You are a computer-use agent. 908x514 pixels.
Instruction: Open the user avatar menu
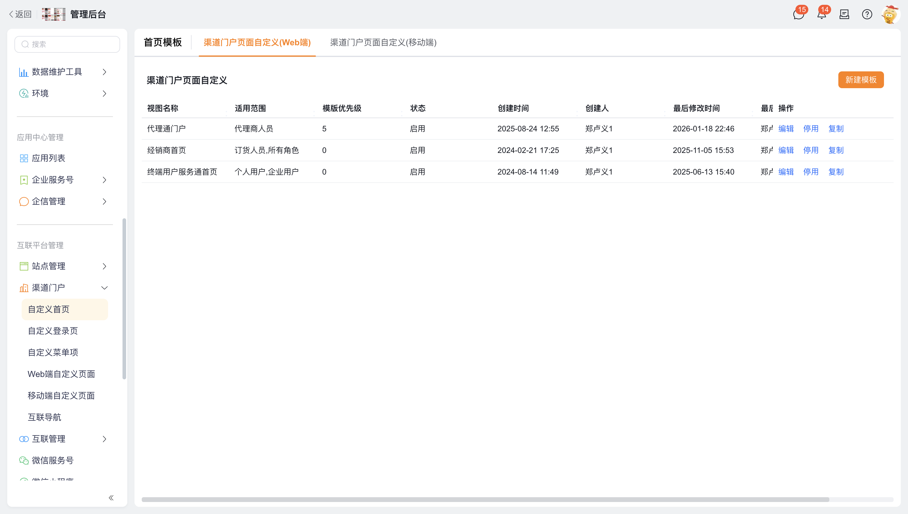890,14
